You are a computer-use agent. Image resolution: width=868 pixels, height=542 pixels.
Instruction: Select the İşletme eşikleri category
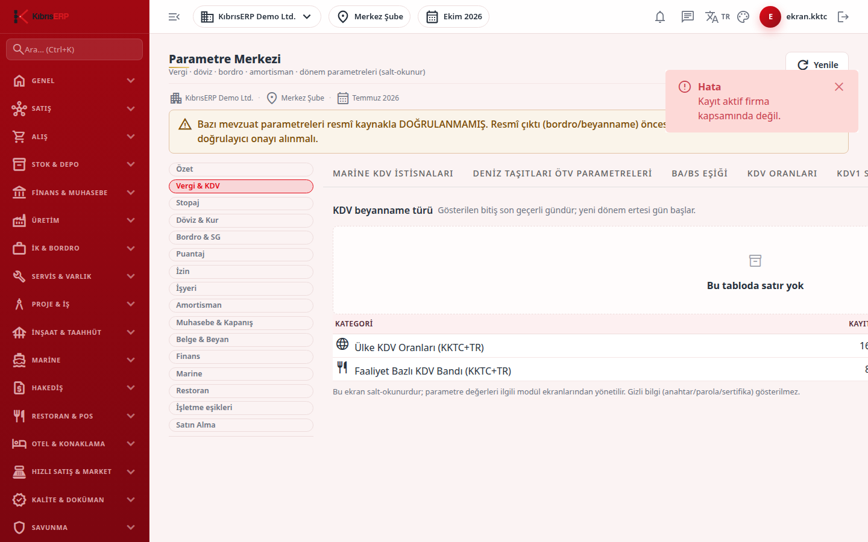pos(241,408)
